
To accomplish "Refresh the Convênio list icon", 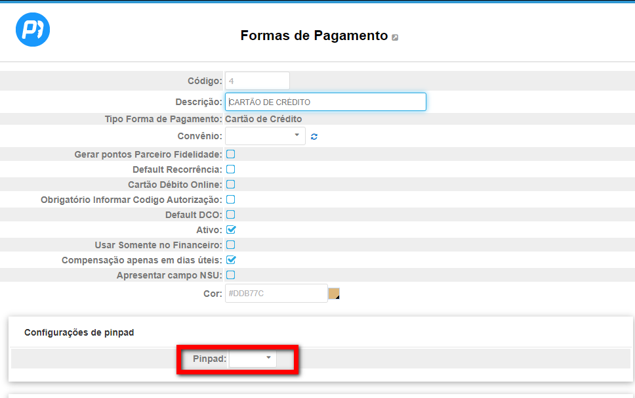I will click(314, 137).
